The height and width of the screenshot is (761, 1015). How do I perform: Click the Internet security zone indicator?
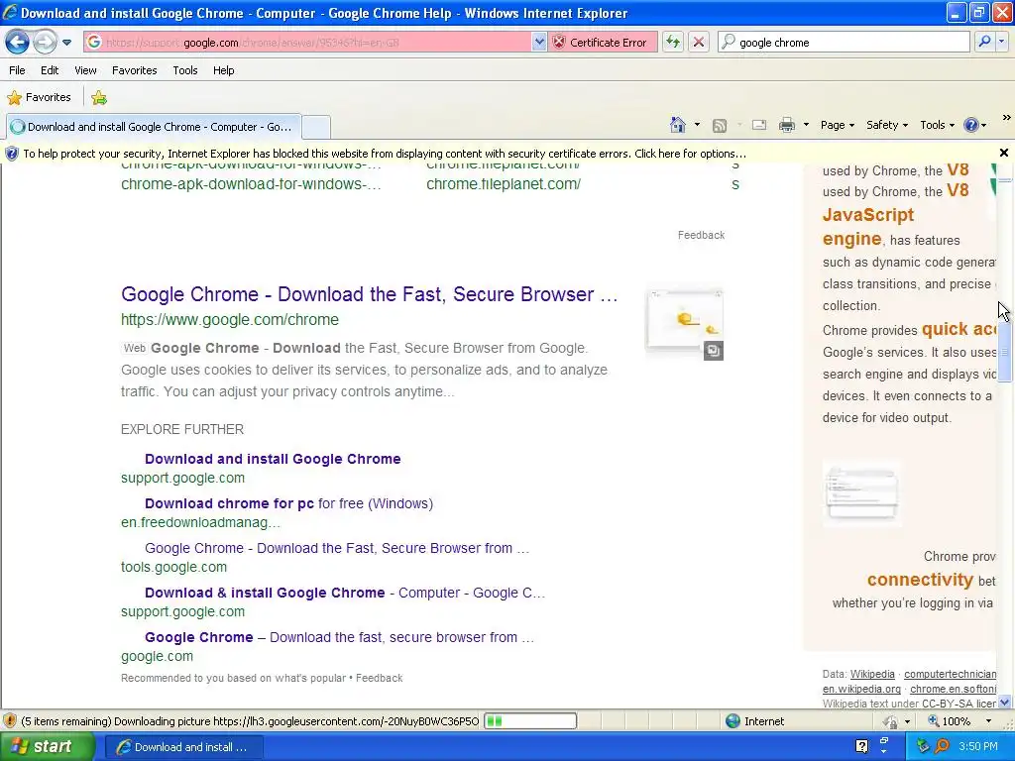click(x=754, y=721)
